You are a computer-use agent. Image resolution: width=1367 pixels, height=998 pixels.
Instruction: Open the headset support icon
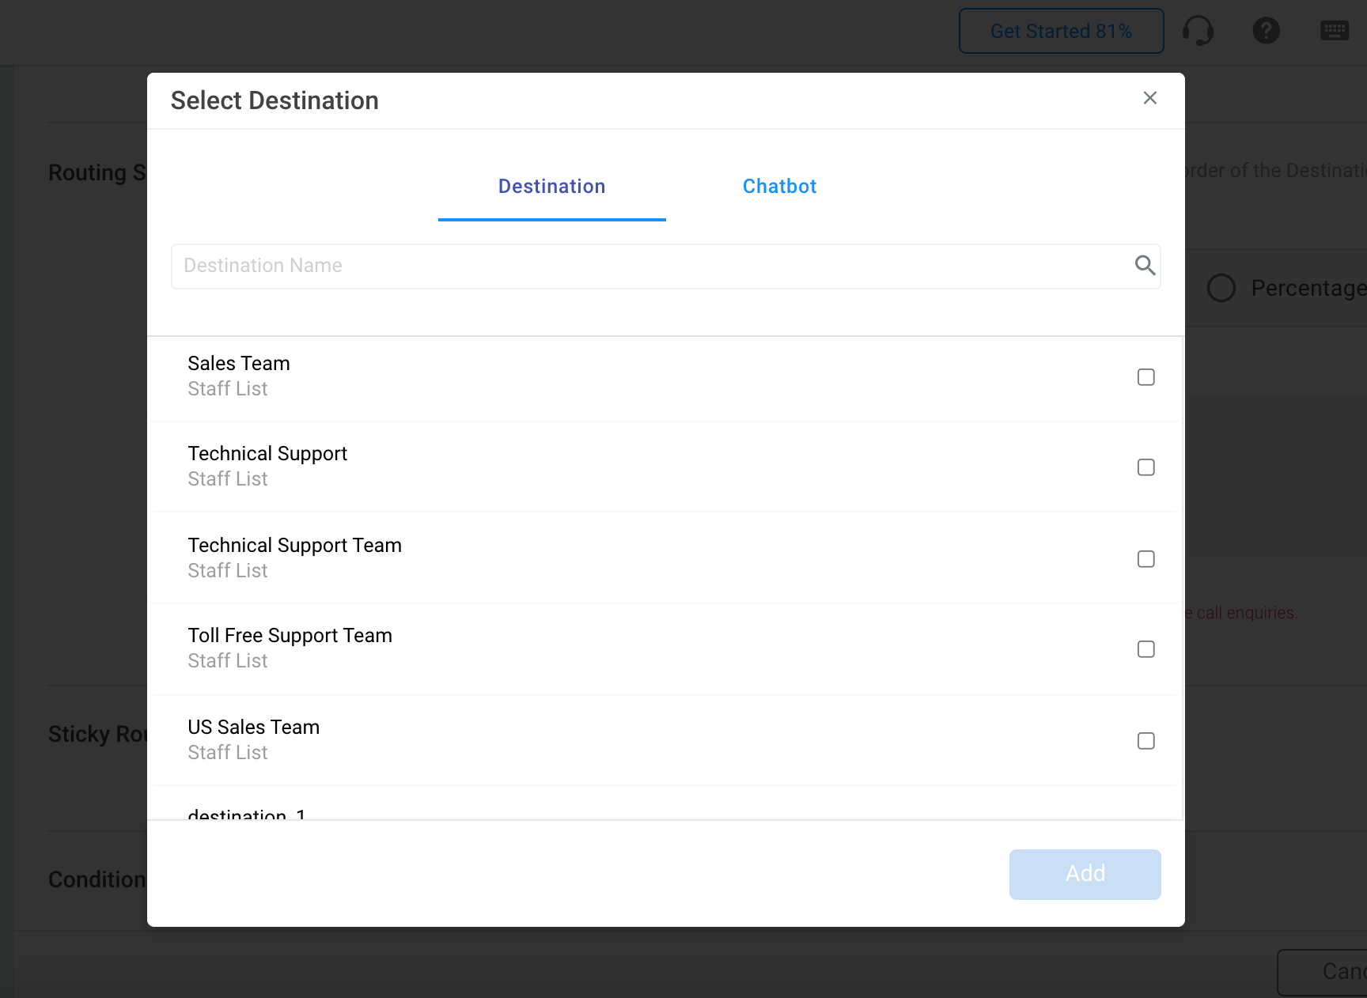1198,31
